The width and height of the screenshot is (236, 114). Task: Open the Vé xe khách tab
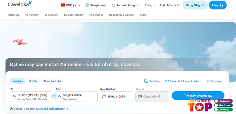pos(51,15)
